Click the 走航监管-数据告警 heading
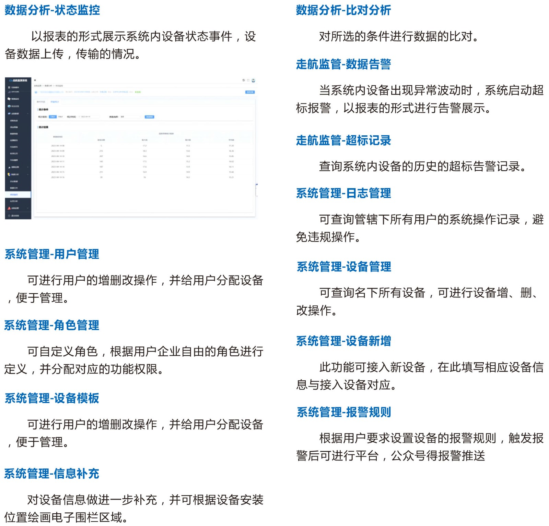 (x=343, y=64)
